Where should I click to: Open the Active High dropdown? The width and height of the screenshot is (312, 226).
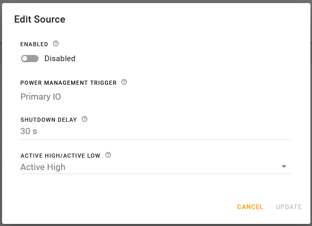(x=149, y=167)
